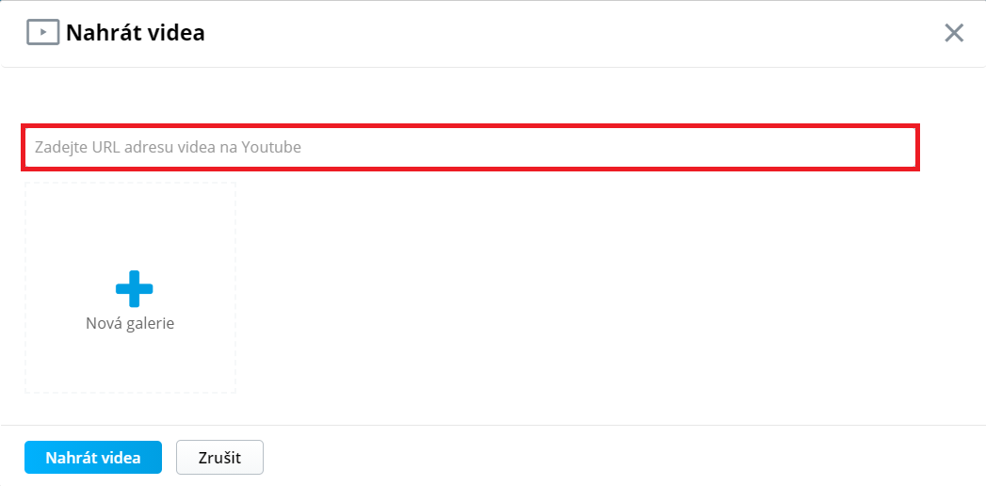This screenshot has height=486, width=986.
Task: Click into Zadejte URL adresu placeholder
Action: click(x=168, y=148)
